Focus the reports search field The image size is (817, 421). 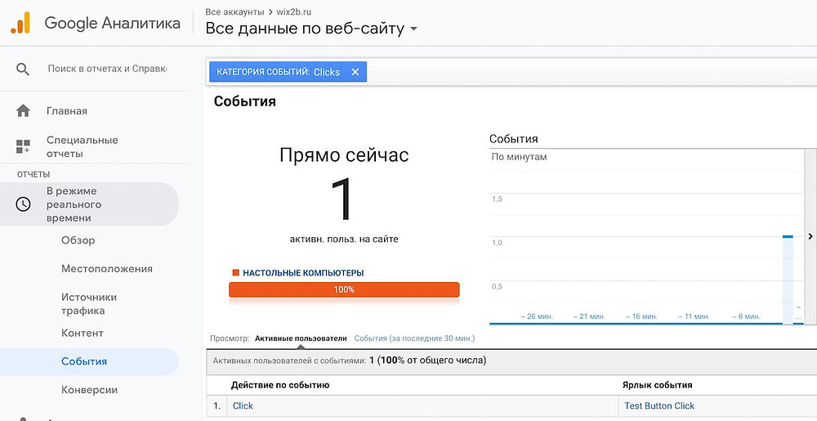tap(106, 69)
